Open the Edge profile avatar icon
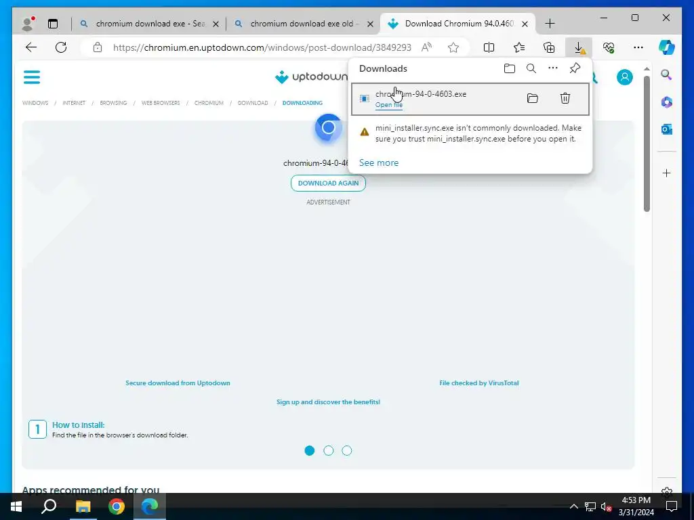 28,24
